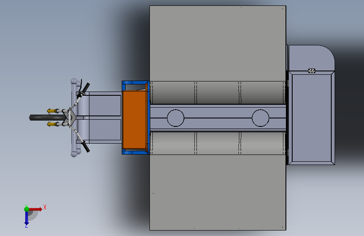Click the red X axis arrow of the triad

pyautogui.click(x=35, y=209)
